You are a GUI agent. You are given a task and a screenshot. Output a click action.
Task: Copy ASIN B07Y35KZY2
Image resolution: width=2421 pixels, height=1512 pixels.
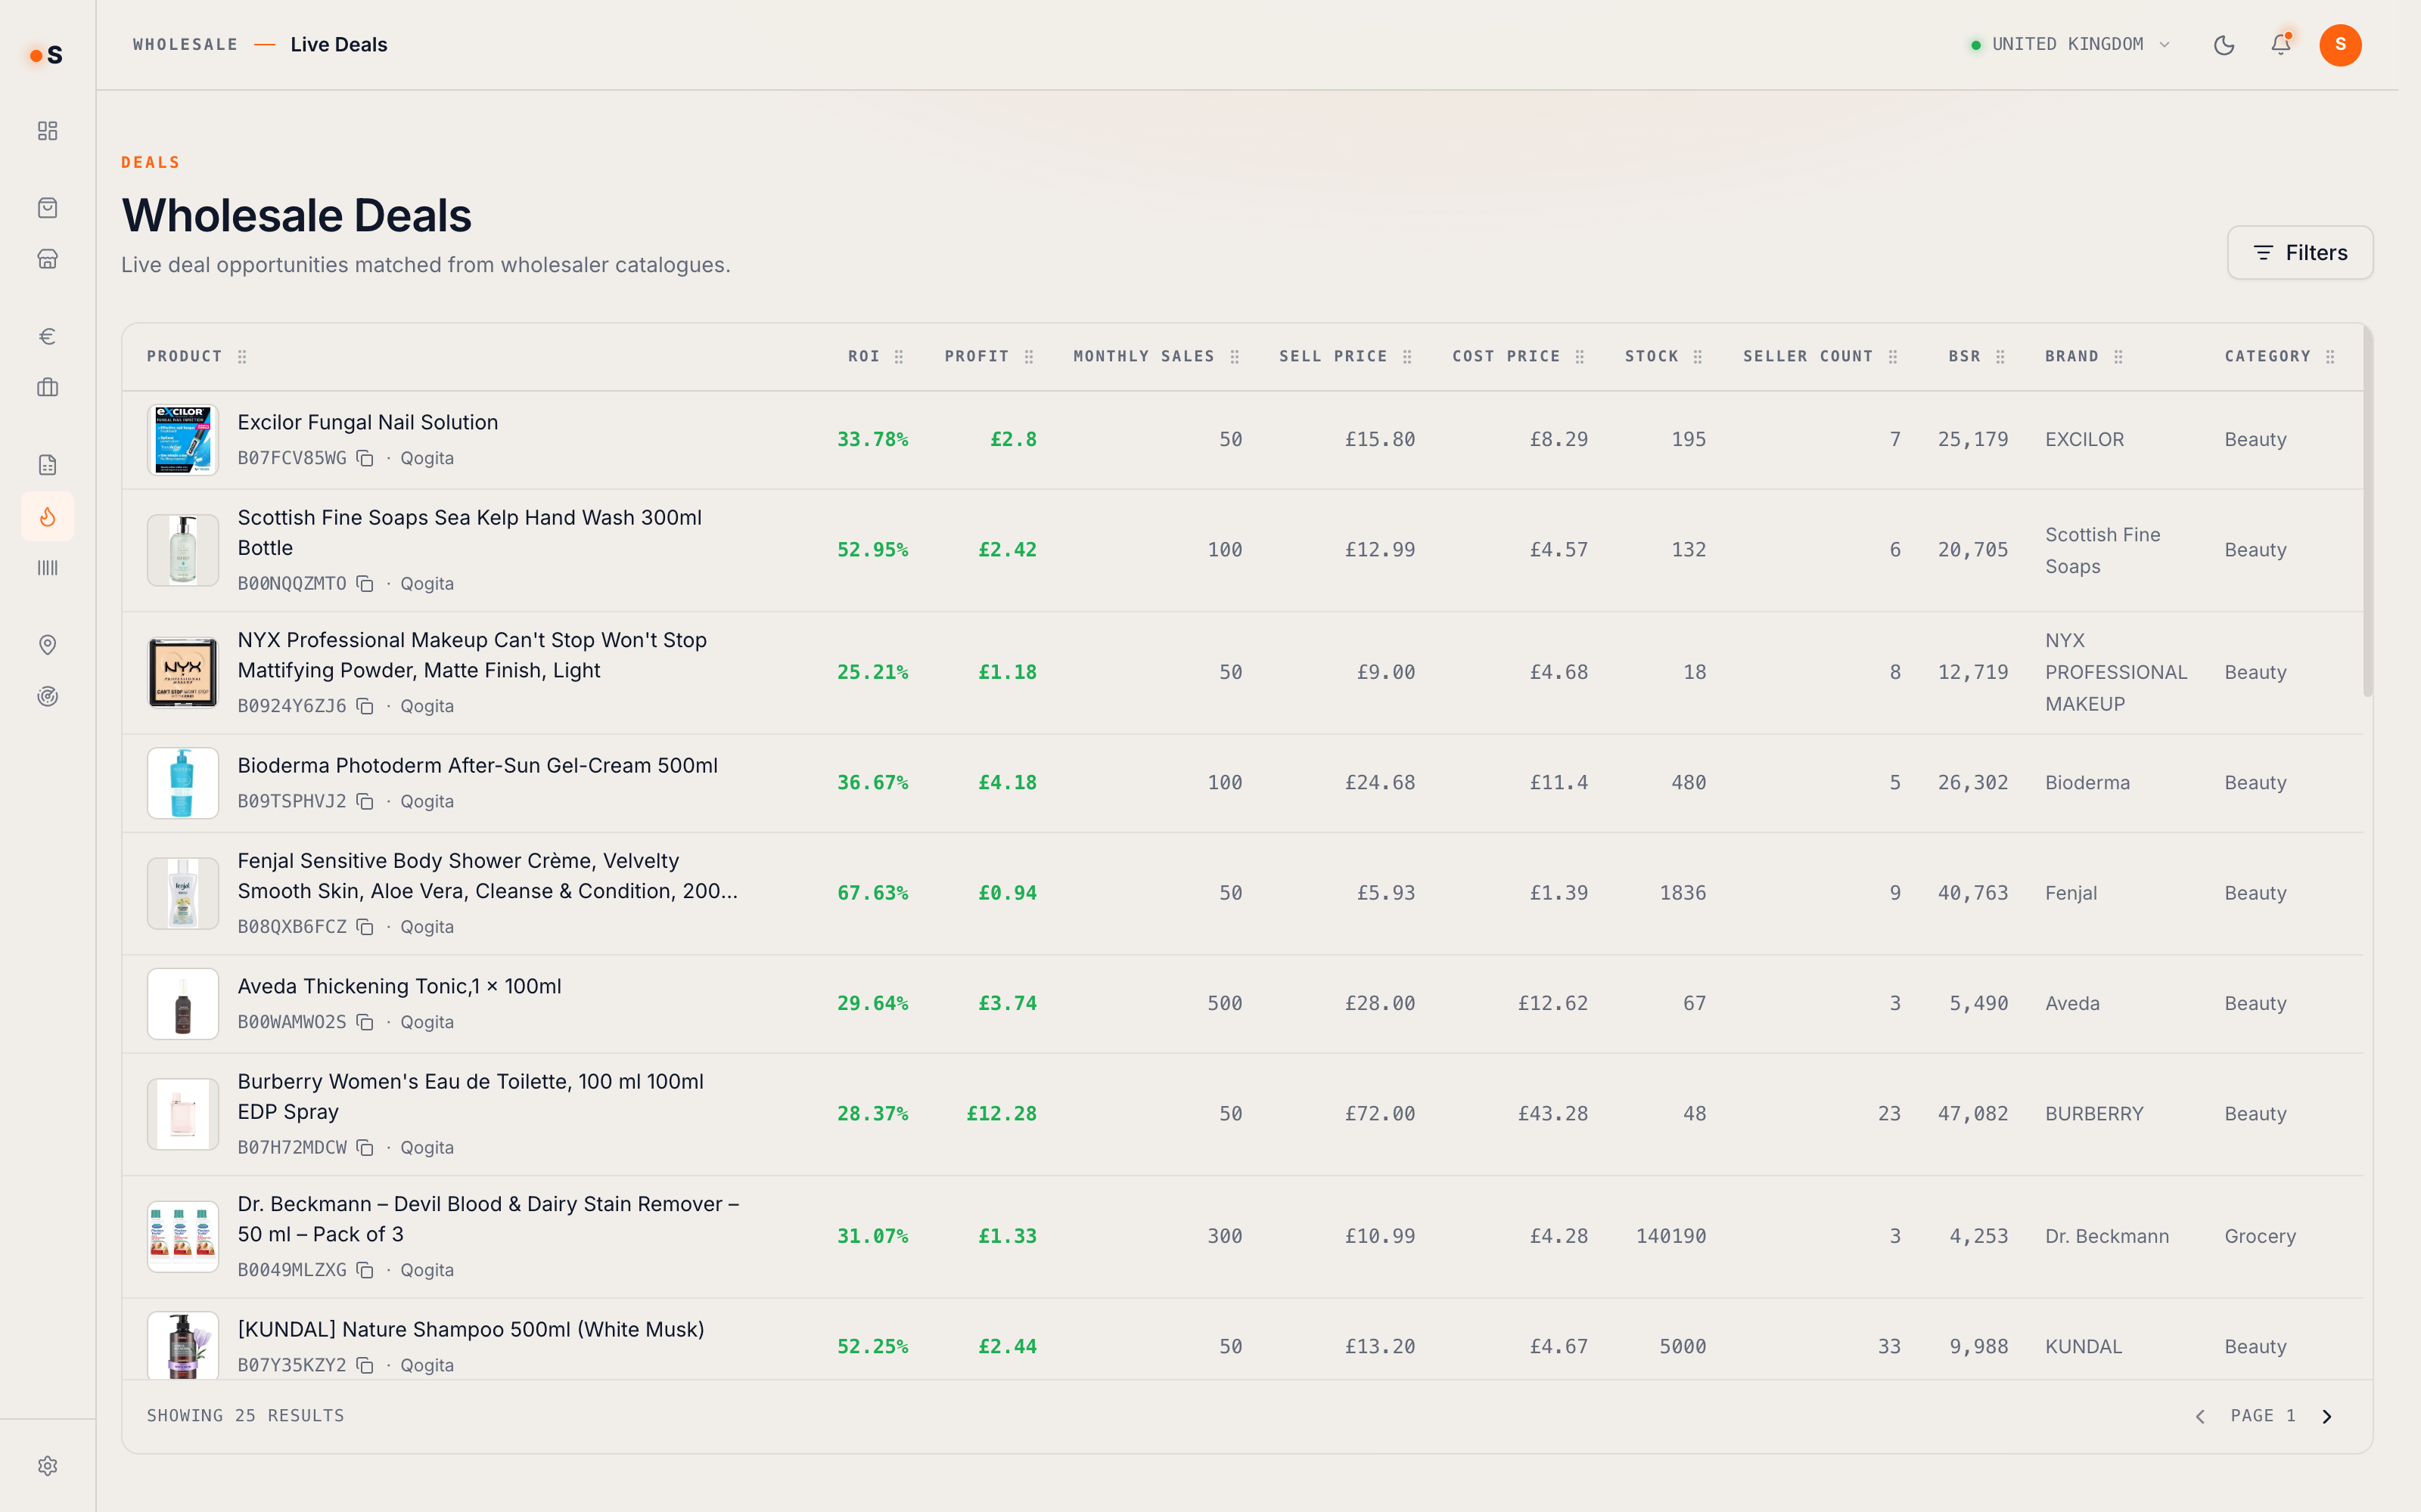point(365,1365)
